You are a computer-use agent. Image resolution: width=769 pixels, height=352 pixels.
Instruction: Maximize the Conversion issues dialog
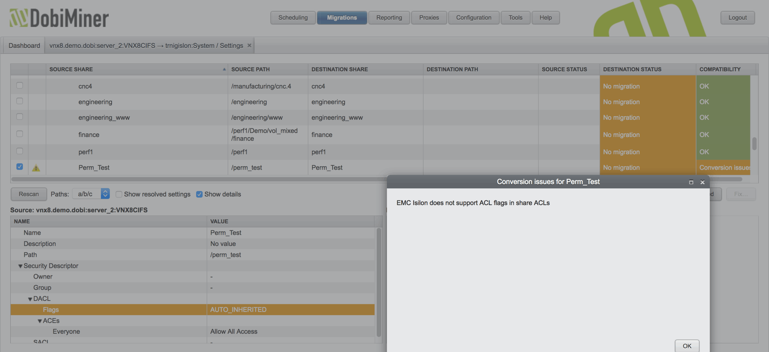(x=691, y=182)
